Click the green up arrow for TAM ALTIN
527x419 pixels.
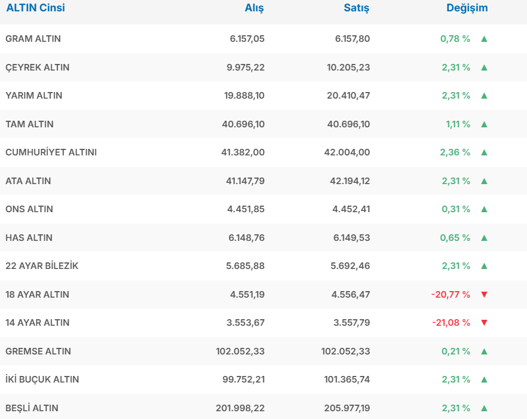484,124
